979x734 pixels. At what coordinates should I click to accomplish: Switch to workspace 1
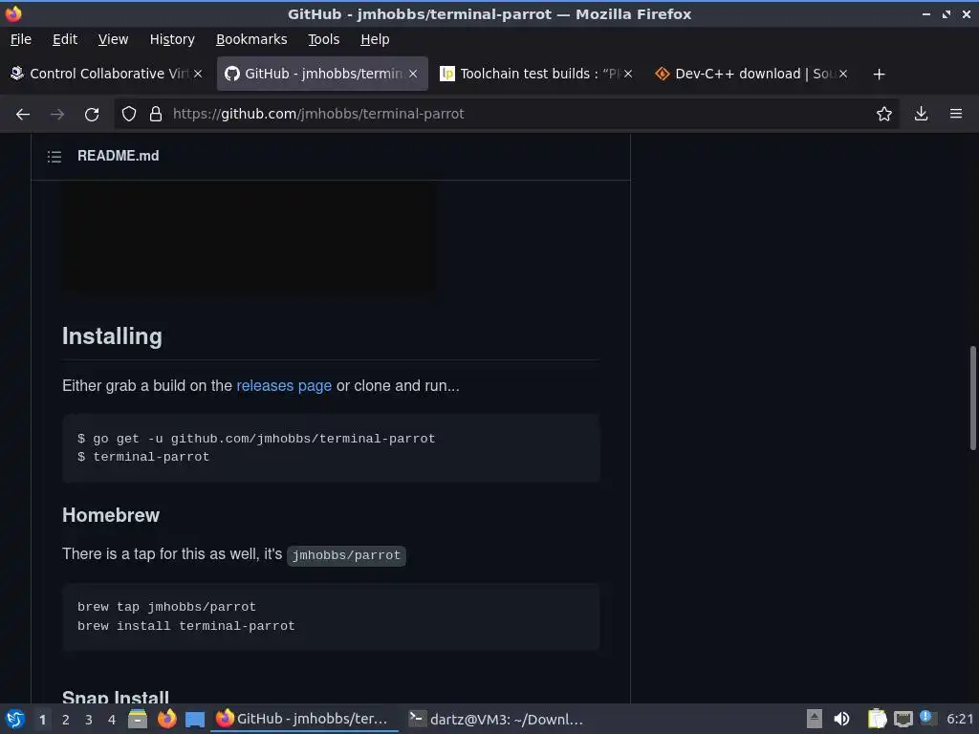[42, 720]
